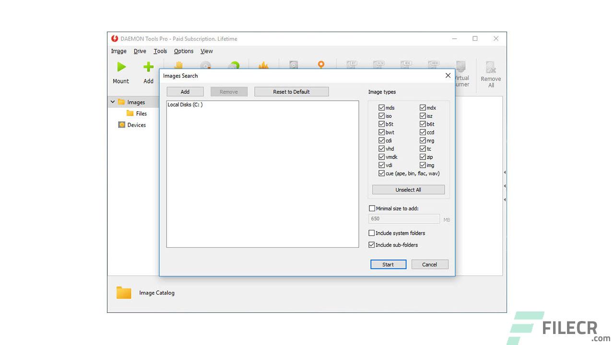Image resolution: width=614 pixels, height=345 pixels.
Task: Click the Virtual Burner toolbar icon
Action: click(461, 67)
